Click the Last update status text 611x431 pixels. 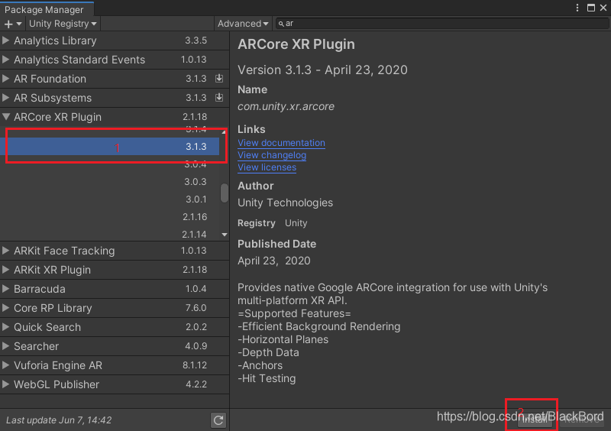pos(59,420)
